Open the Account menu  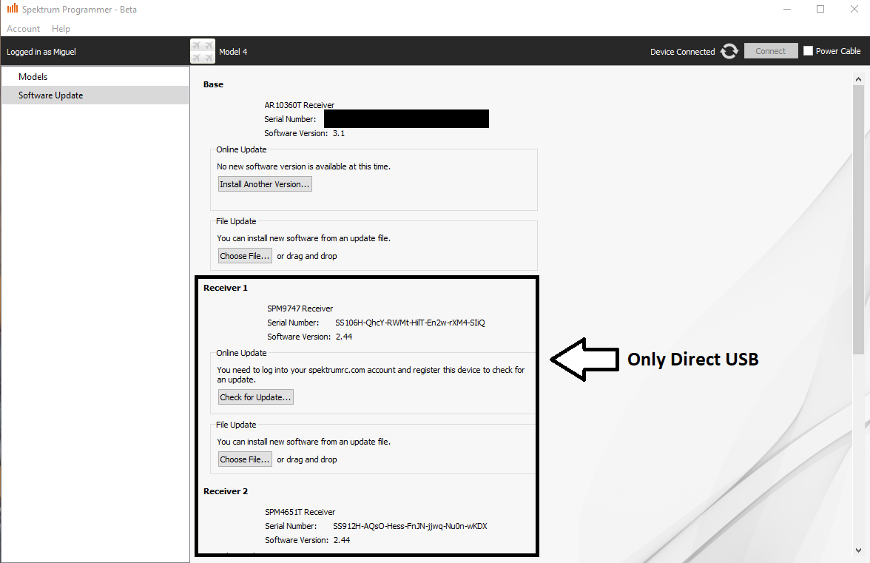click(24, 28)
